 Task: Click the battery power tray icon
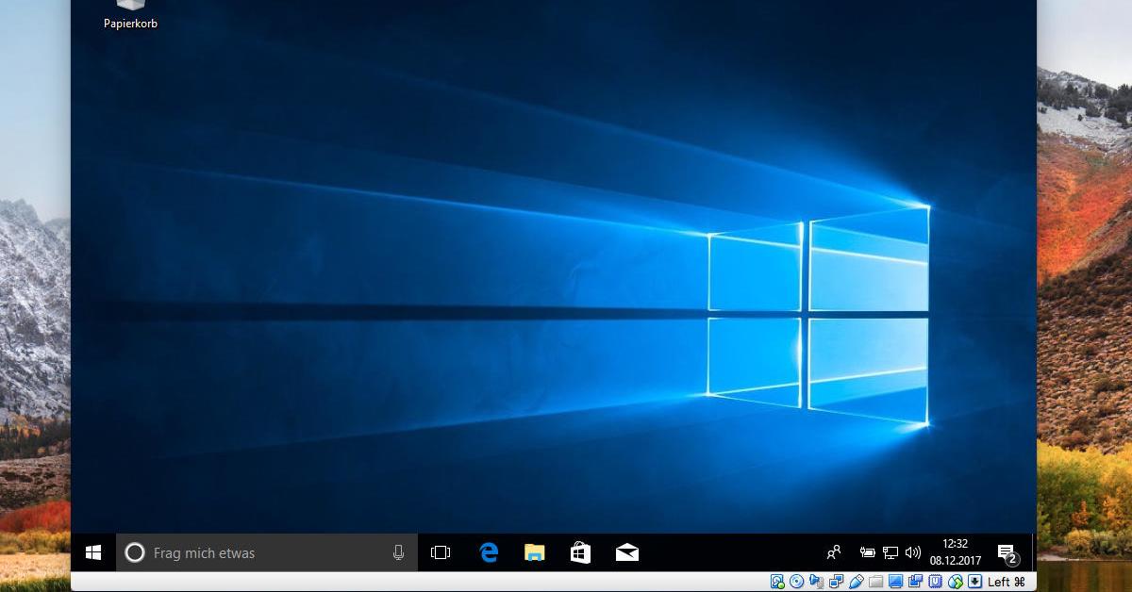click(x=868, y=553)
